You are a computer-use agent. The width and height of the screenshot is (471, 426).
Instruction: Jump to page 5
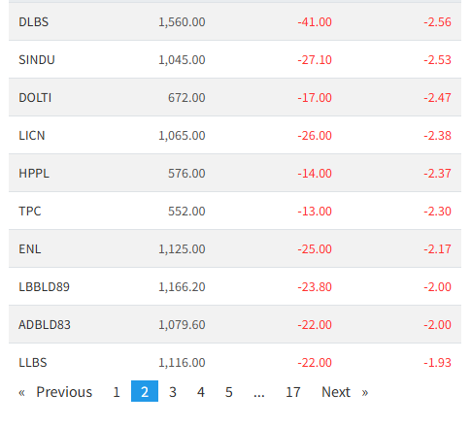click(229, 392)
